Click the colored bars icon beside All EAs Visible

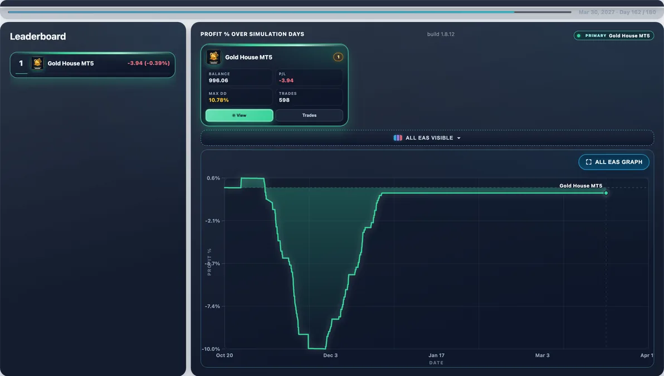(398, 138)
